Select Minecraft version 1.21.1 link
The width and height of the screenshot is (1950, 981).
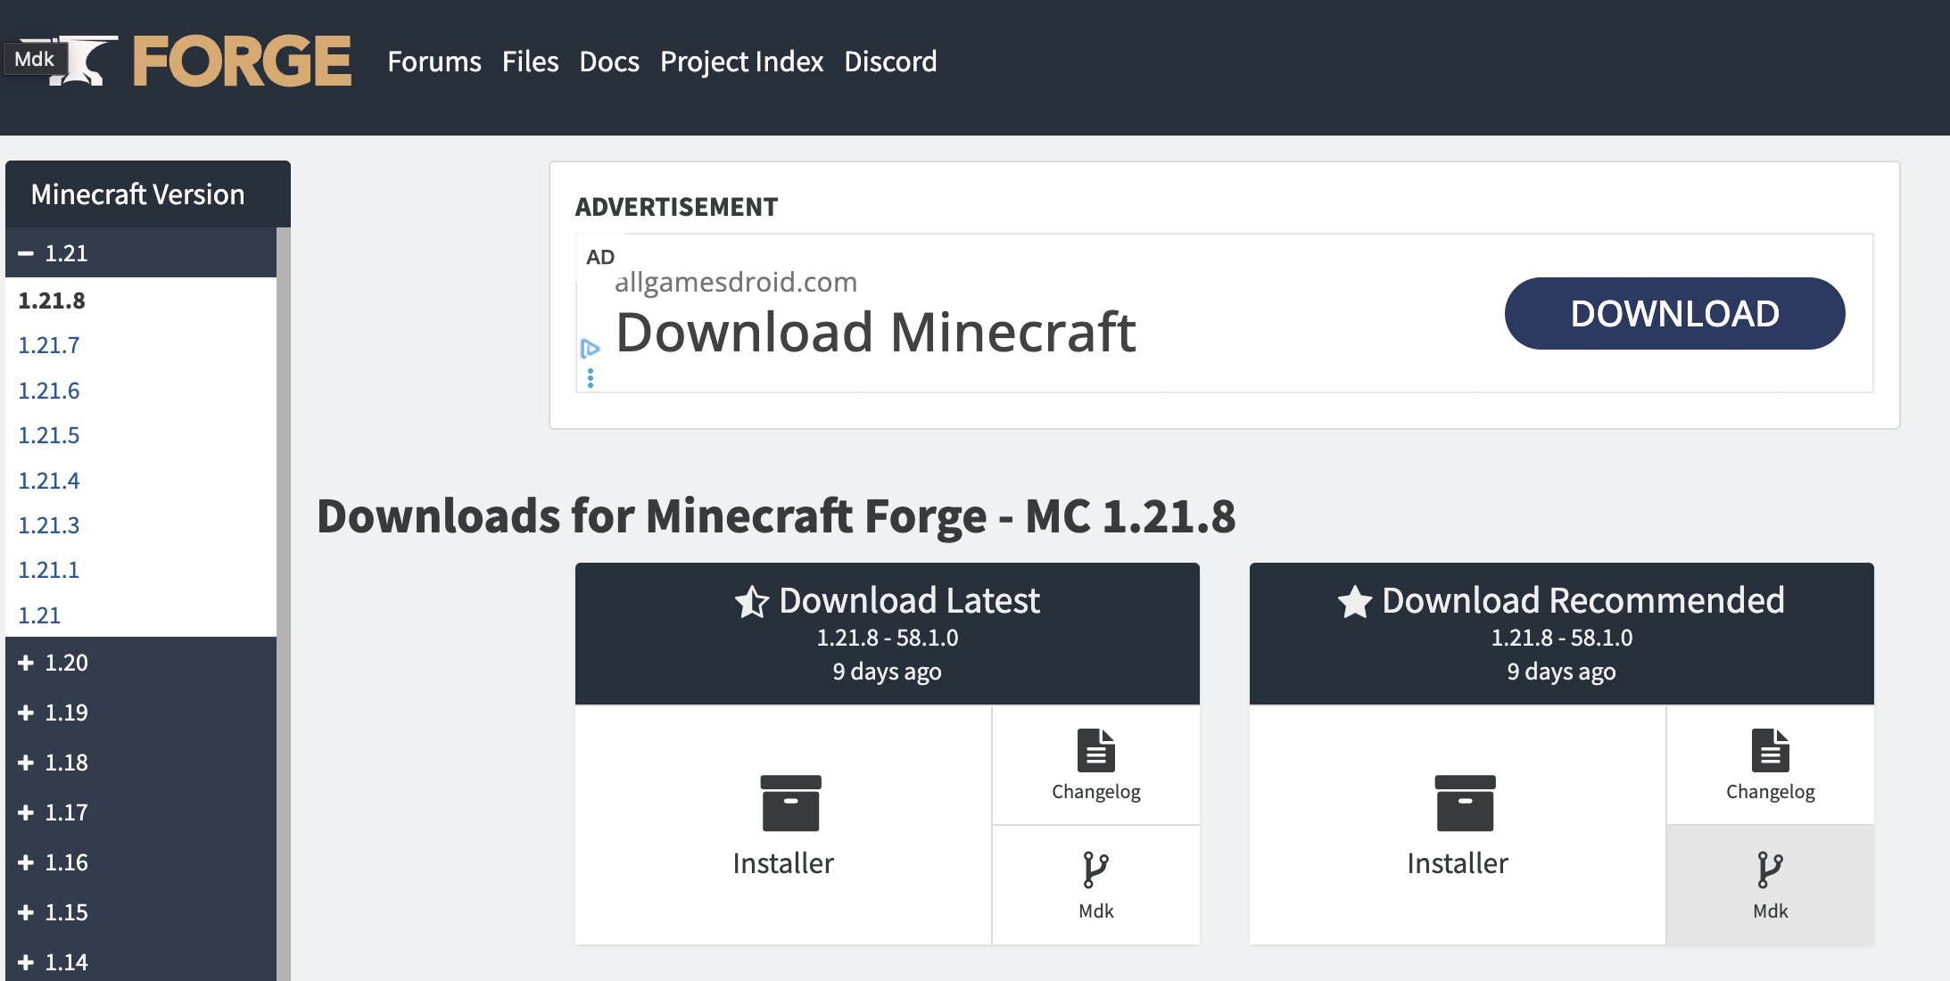click(x=49, y=570)
